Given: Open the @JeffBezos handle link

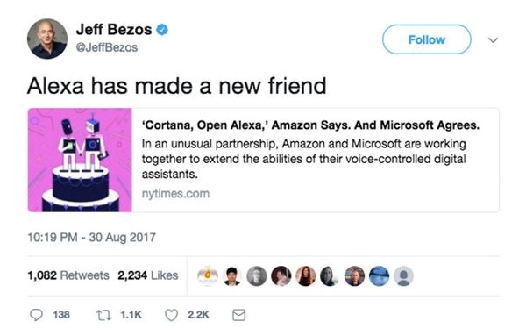Looking at the screenshot, I should [x=107, y=47].
